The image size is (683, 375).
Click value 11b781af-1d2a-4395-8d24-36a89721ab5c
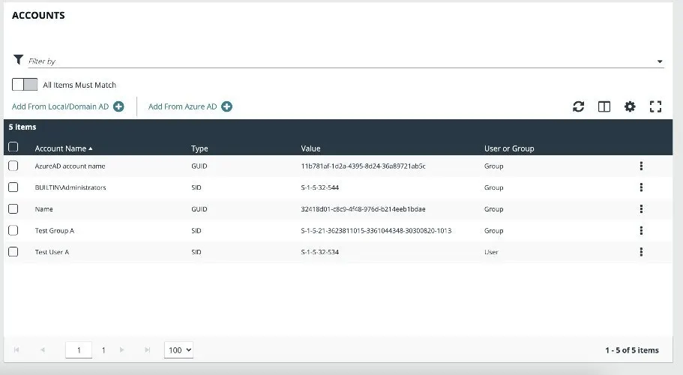pyautogui.click(x=364, y=166)
